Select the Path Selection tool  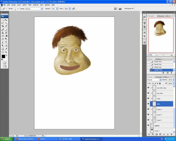[3, 46]
